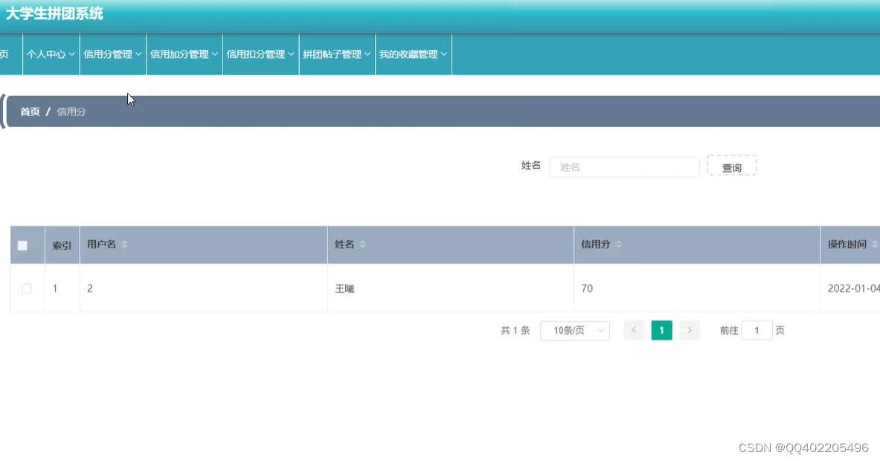Expand the 信用分管理 dropdown menu
The height and width of the screenshot is (461, 880).
coord(112,54)
